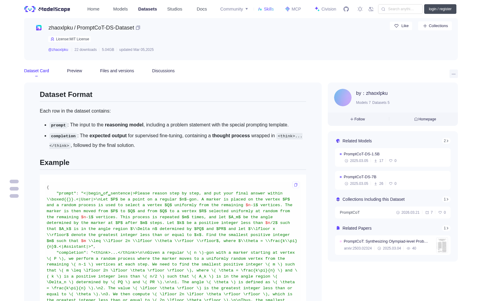This screenshot has width=482, height=301.
Task: Click the Example heading
Action: (x=55, y=163)
